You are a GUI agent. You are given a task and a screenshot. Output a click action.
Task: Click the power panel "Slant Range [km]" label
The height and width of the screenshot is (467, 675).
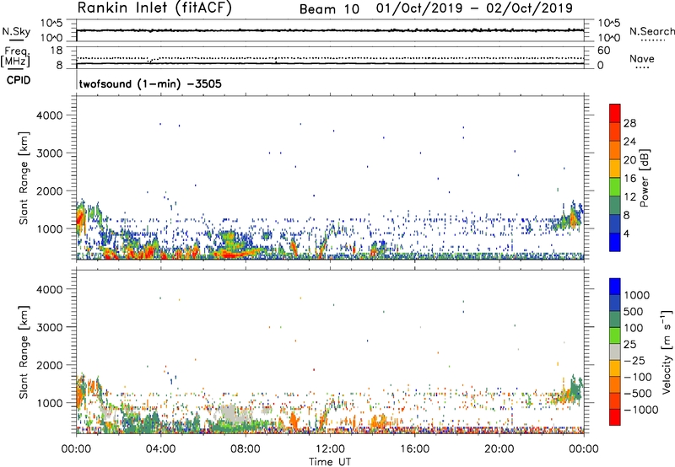click(x=24, y=178)
